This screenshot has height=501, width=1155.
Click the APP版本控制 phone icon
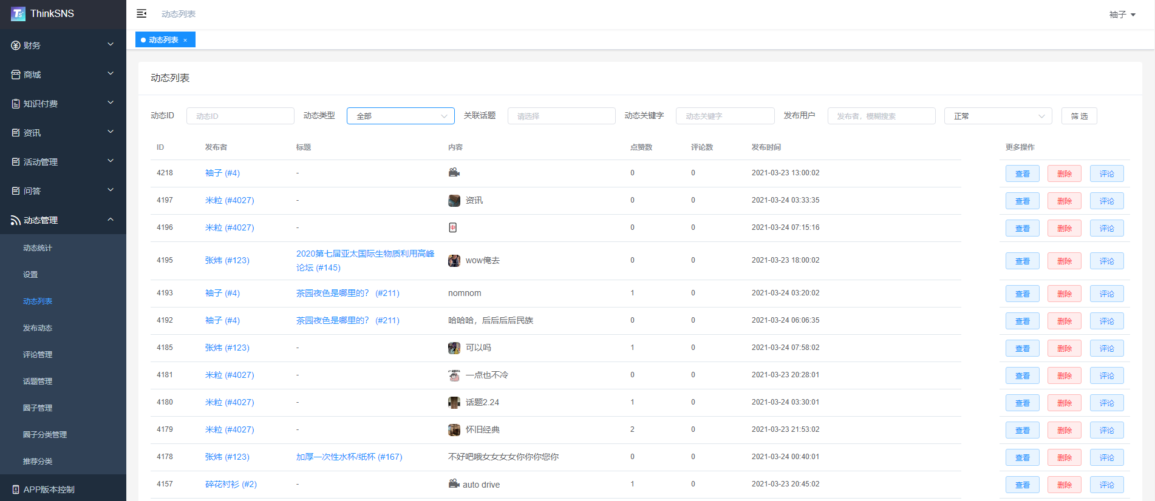16,489
